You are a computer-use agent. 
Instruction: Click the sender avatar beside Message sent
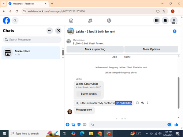pos(70,112)
